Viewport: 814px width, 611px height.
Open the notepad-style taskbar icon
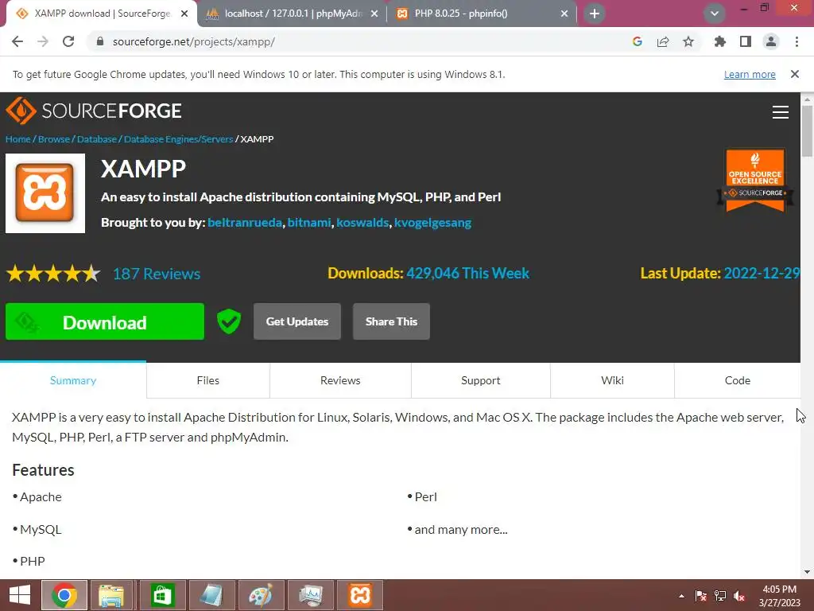click(x=211, y=595)
